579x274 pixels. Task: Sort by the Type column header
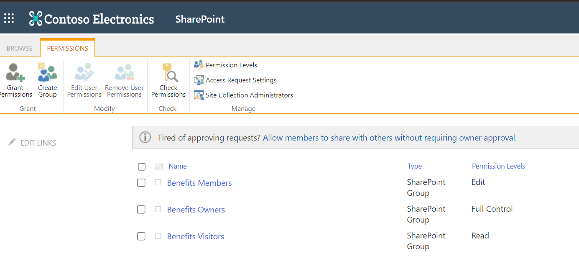[415, 166]
